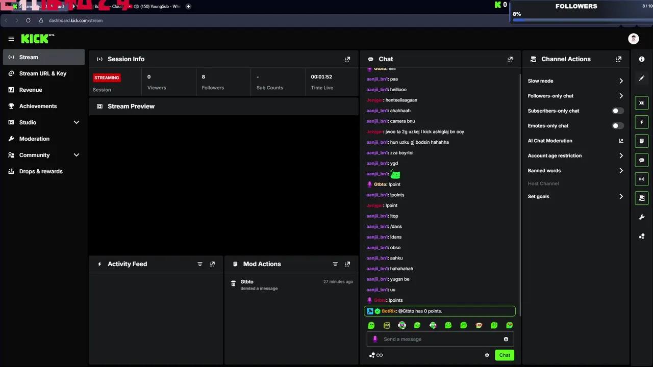Click the Kick logo
The image size is (653, 367).
coord(37,39)
